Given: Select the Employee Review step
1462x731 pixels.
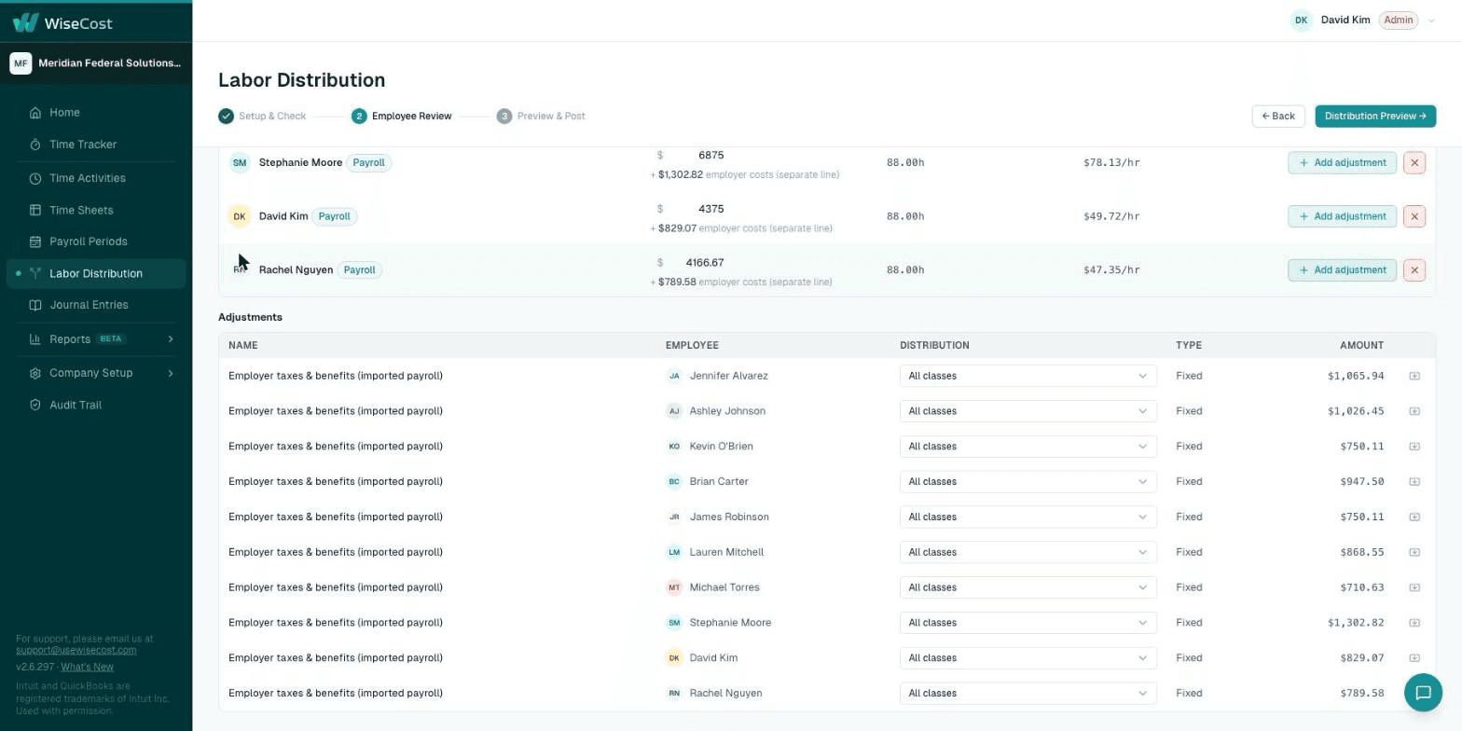Looking at the screenshot, I should pyautogui.click(x=402, y=117).
